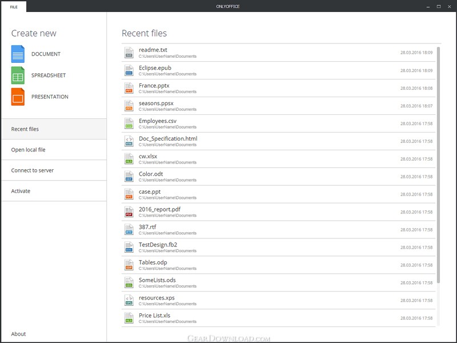Click the ODS file icon beside SomeLists.ods
457x343 pixels.
click(129, 283)
